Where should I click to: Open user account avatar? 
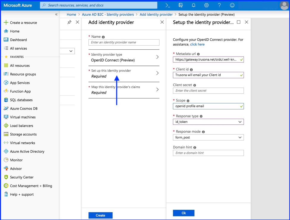pyautogui.click(x=284, y=5)
